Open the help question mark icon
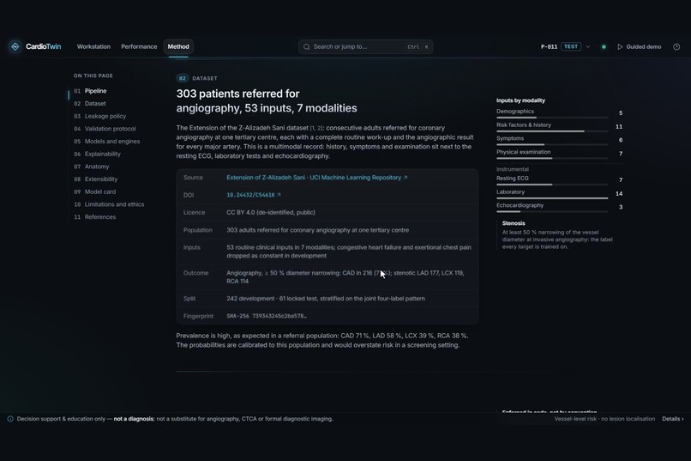This screenshot has height=461, width=691. coord(676,46)
